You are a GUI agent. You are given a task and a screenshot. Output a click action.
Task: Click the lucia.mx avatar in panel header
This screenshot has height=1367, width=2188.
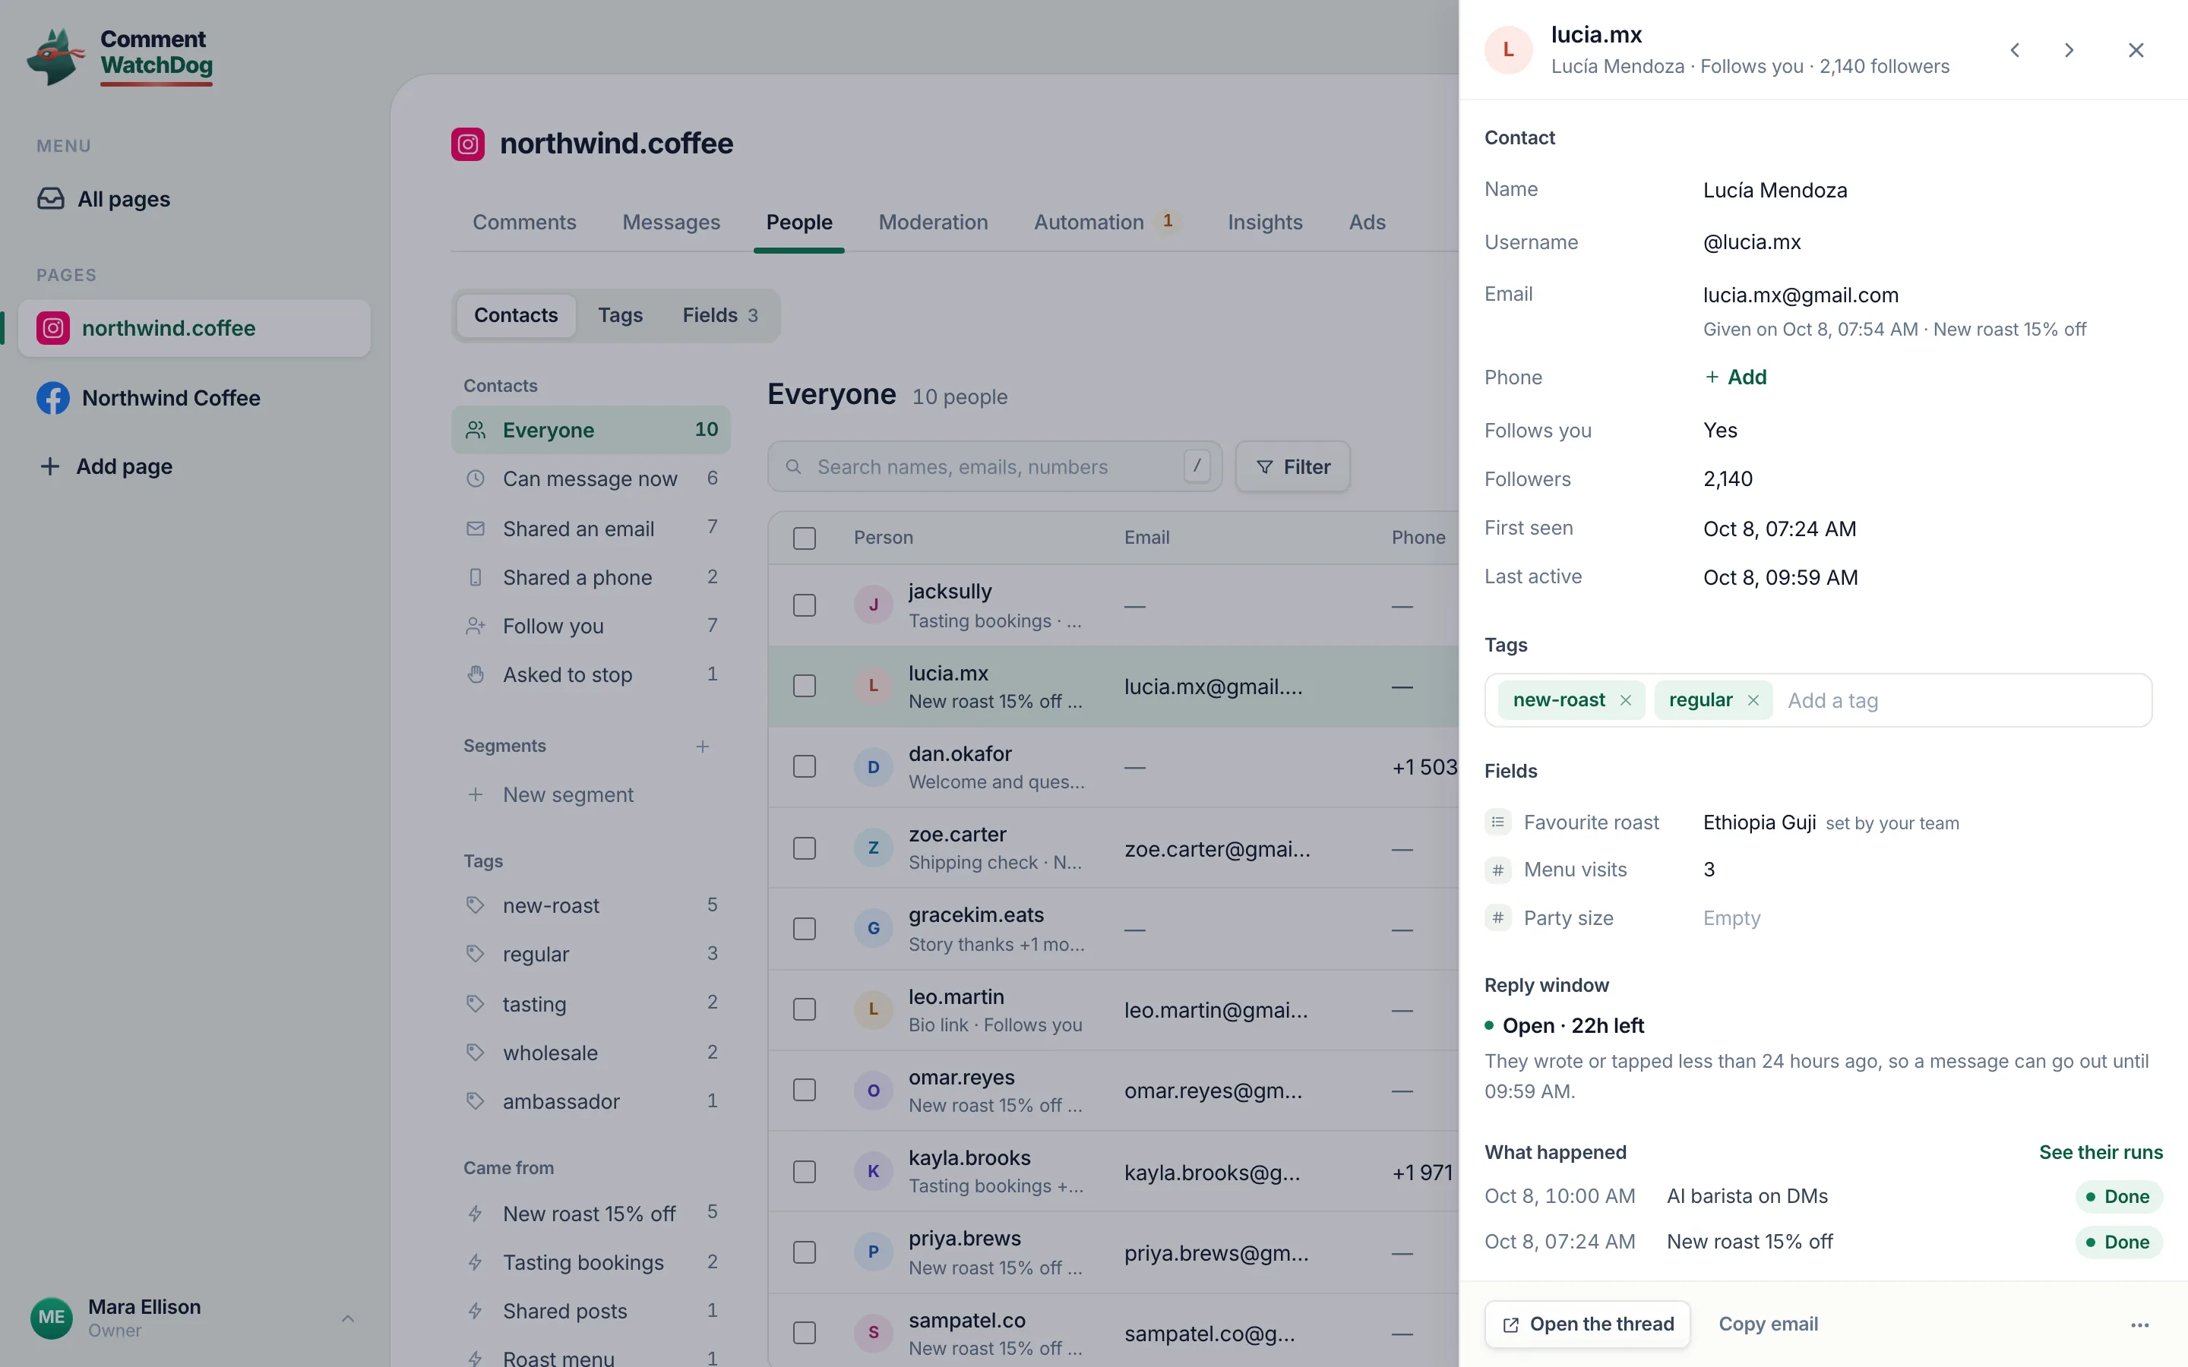tap(1508, 49)
